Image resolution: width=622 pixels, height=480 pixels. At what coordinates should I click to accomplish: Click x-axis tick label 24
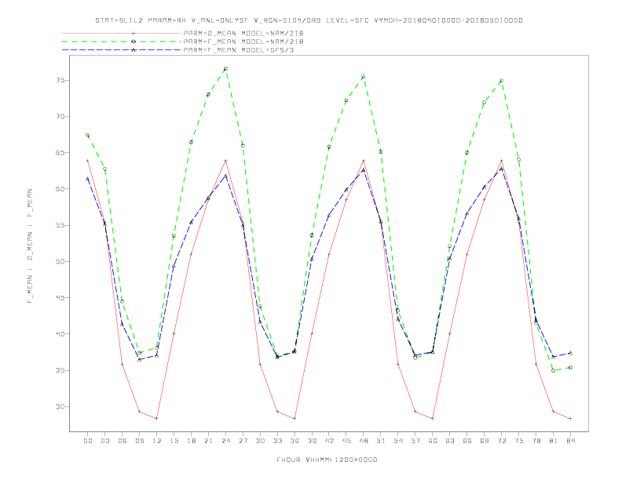(x=225, y=441)
